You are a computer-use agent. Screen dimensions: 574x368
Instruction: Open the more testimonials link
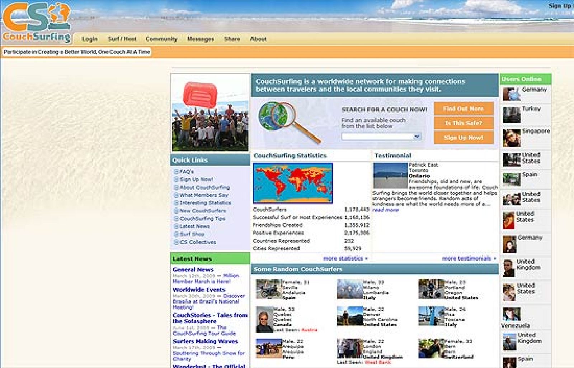(x=469, y=258)
